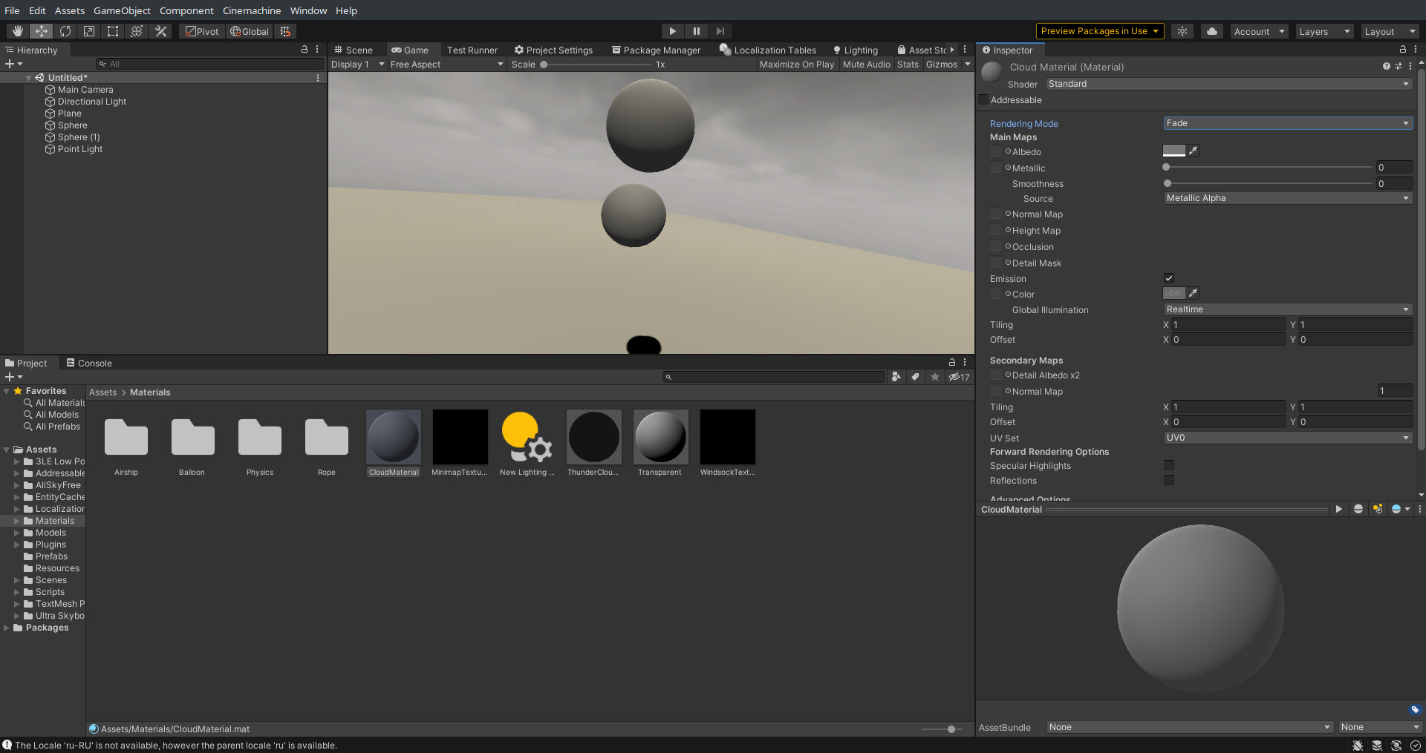
Task: Open the Cinemachine menu
Action: 251,10
